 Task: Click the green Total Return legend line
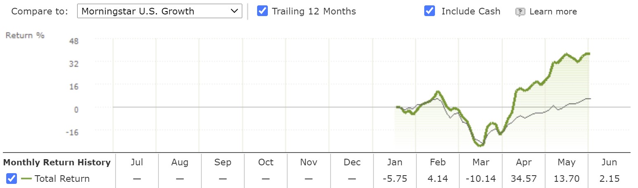click(27, 179)
